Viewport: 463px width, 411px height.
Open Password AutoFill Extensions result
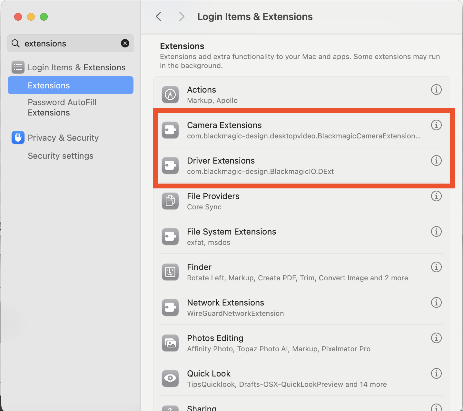71,107
